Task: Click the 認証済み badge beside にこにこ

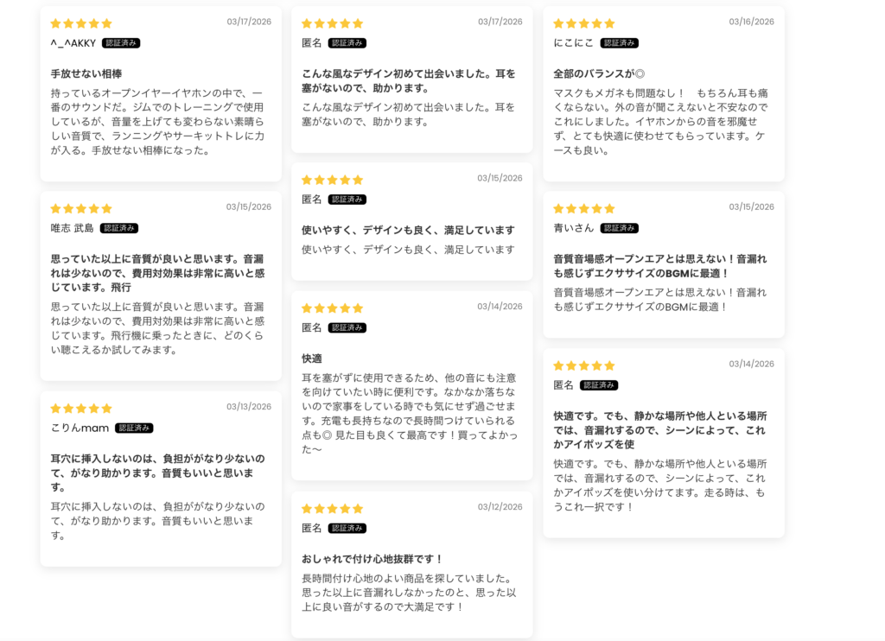Action: (620, 43)
